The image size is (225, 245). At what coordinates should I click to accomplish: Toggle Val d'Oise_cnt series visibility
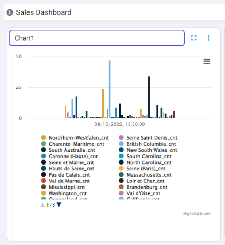(x=140, y=193)
